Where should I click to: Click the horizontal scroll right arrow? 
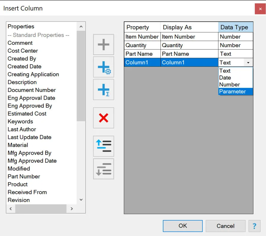[72, 208]
